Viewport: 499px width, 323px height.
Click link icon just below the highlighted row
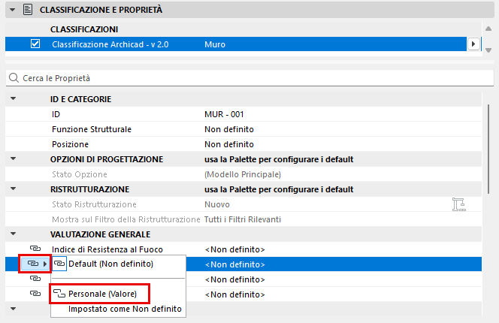tap(35, 279)
